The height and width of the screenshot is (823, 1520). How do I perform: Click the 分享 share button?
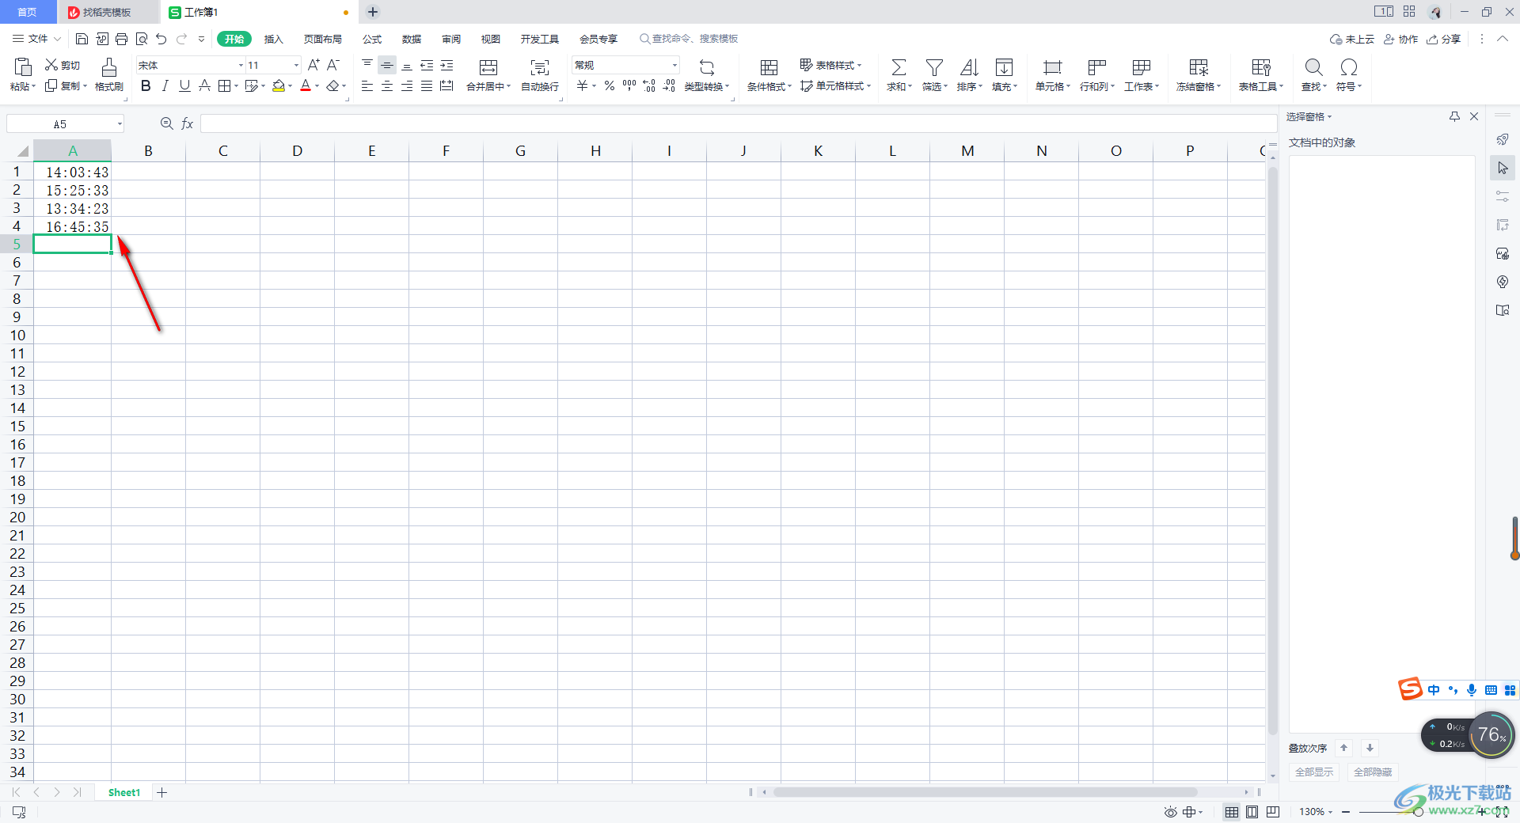[1444, 39]
